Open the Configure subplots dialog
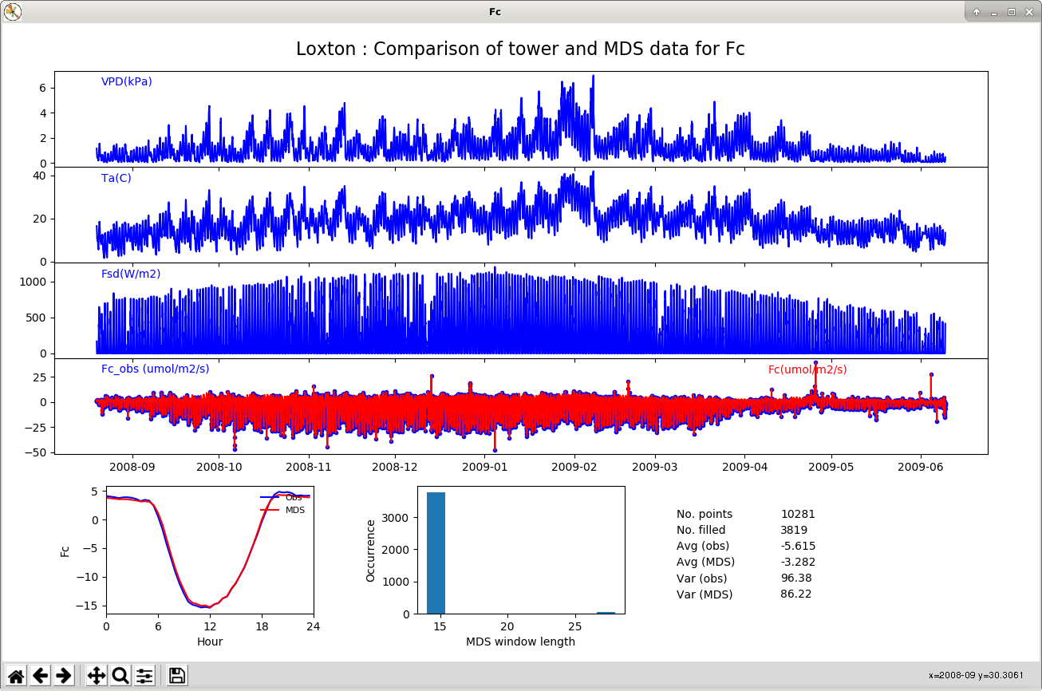Viewport: 1042px width, 691px height. point(144,676)
